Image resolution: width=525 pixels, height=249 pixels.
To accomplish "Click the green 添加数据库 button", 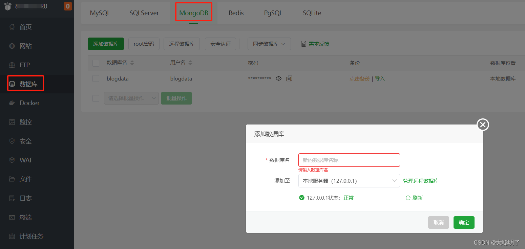I will pos(106,44).
